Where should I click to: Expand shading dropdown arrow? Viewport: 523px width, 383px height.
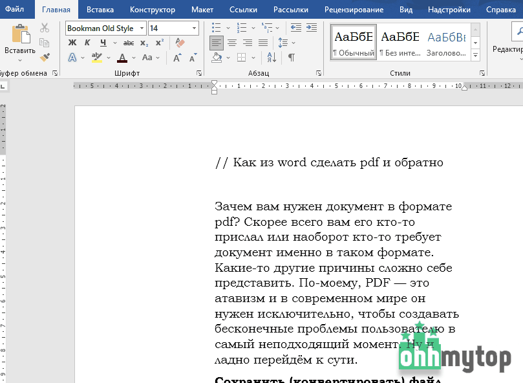coord(228,58)
